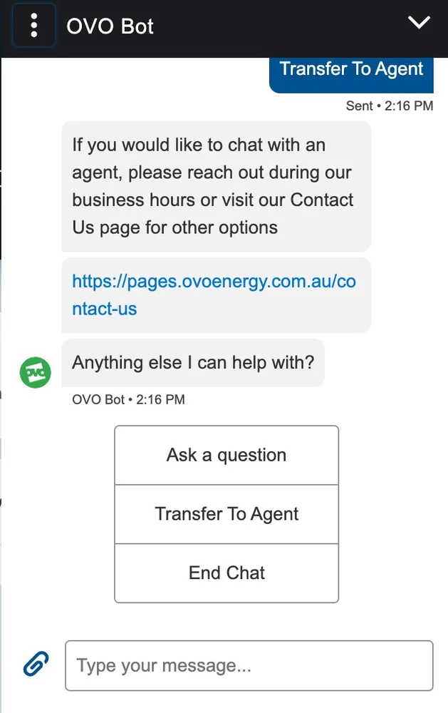This screenshot has height=713, width=448.
Task: Click the Sent 2:16 PM status text
Action: pyautogui.click(x=389, y=106)
